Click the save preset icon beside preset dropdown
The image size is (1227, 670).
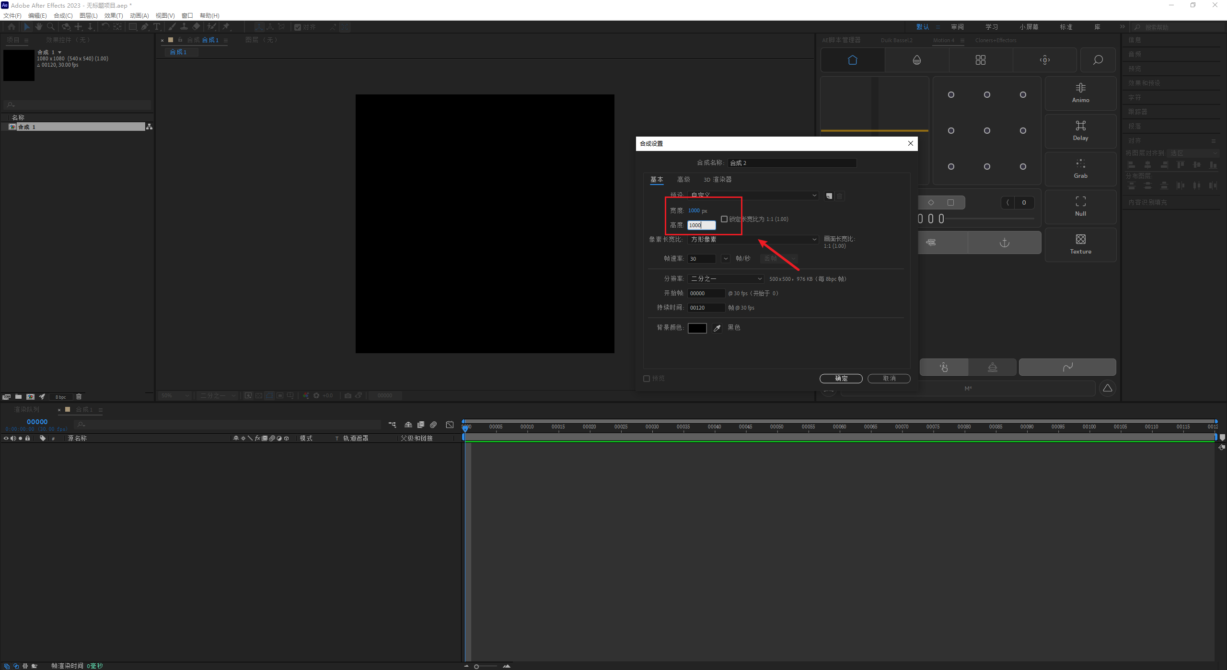tap(829, 196)
